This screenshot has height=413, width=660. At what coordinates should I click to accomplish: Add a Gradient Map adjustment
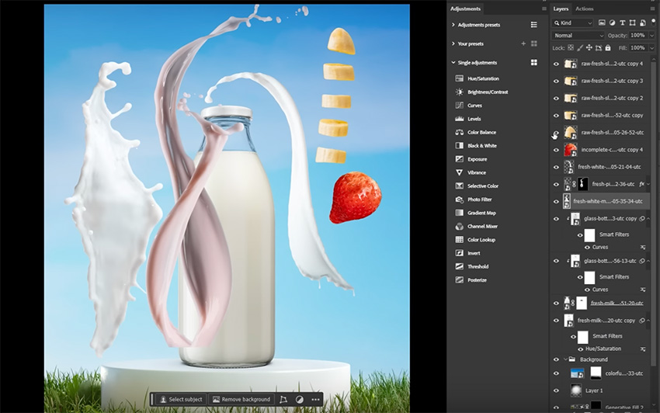(476, 213)
